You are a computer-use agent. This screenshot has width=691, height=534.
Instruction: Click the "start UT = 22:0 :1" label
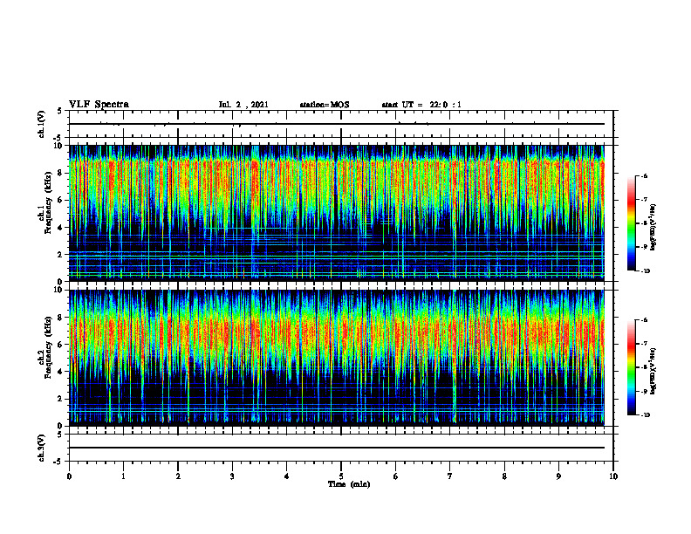[x=421, y=105]
